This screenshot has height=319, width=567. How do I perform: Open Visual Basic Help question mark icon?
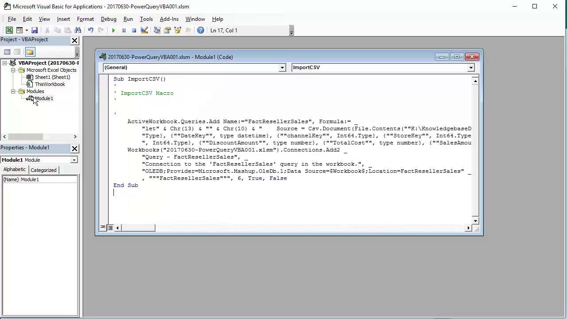coord(201,30)
